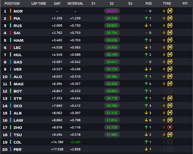The image size is (193, 154).
Task: Click the TYRE column header
Action: click(167, 4)
